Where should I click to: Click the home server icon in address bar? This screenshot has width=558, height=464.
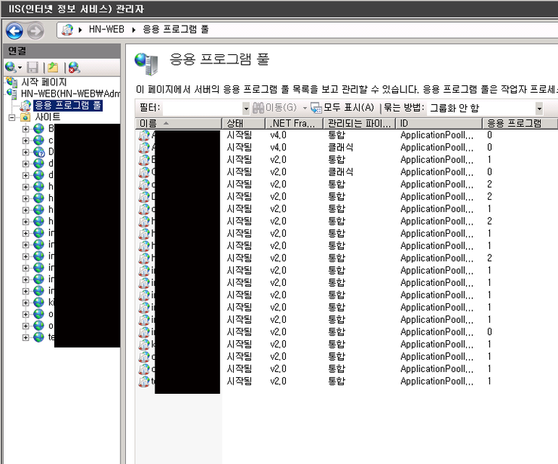tap(67, 29)
